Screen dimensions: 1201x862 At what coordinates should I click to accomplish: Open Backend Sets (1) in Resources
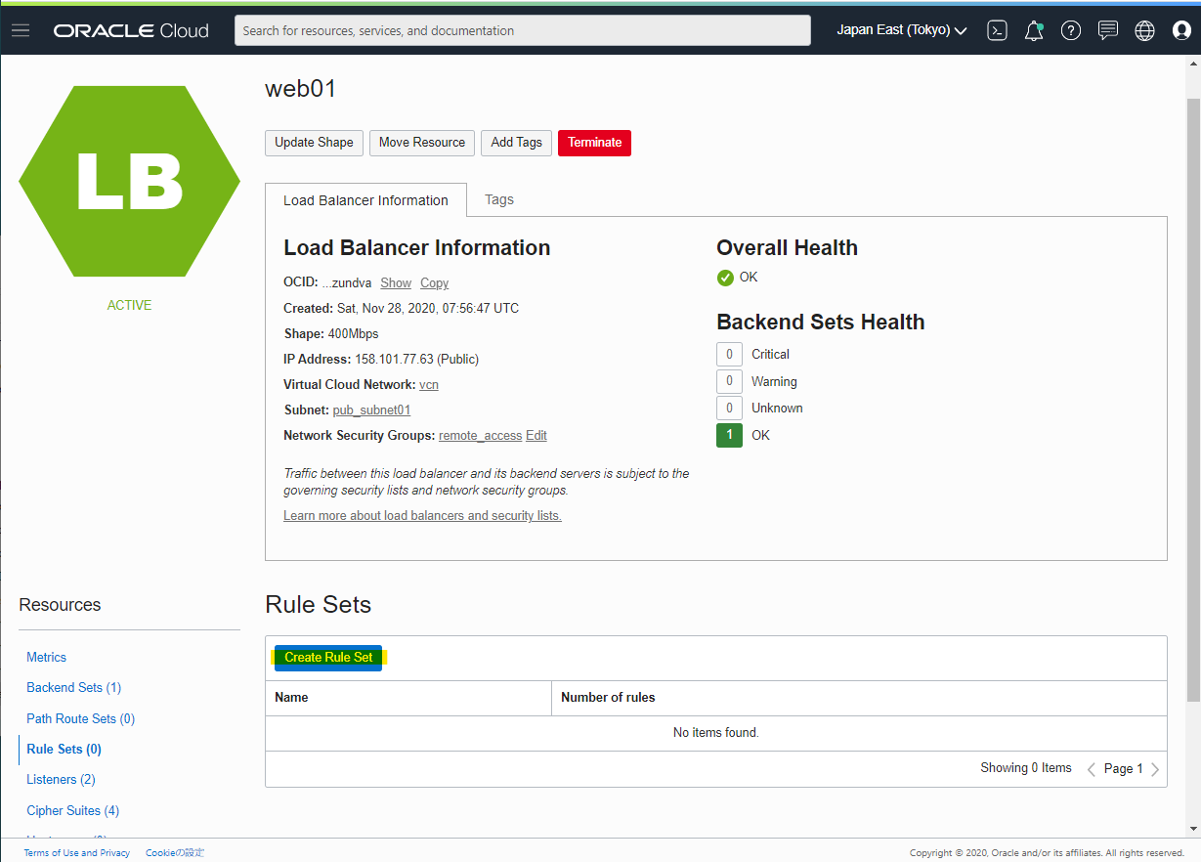coord(73,688)
